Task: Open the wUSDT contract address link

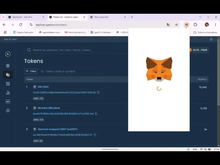Action: 63,135
